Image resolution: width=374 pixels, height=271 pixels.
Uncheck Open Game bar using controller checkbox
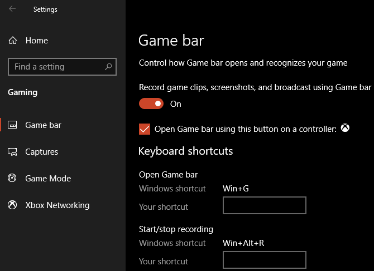(145, 129)
